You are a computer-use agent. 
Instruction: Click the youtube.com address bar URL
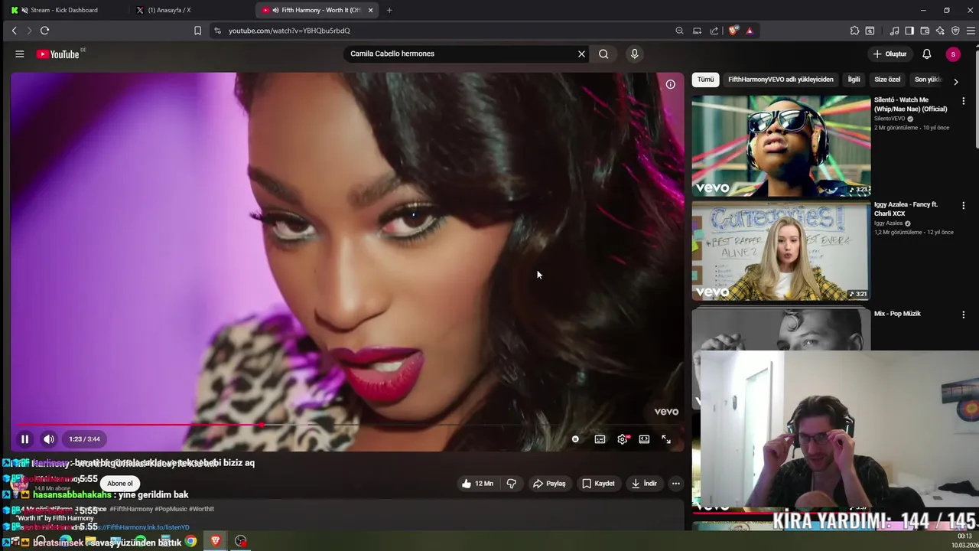289,31
